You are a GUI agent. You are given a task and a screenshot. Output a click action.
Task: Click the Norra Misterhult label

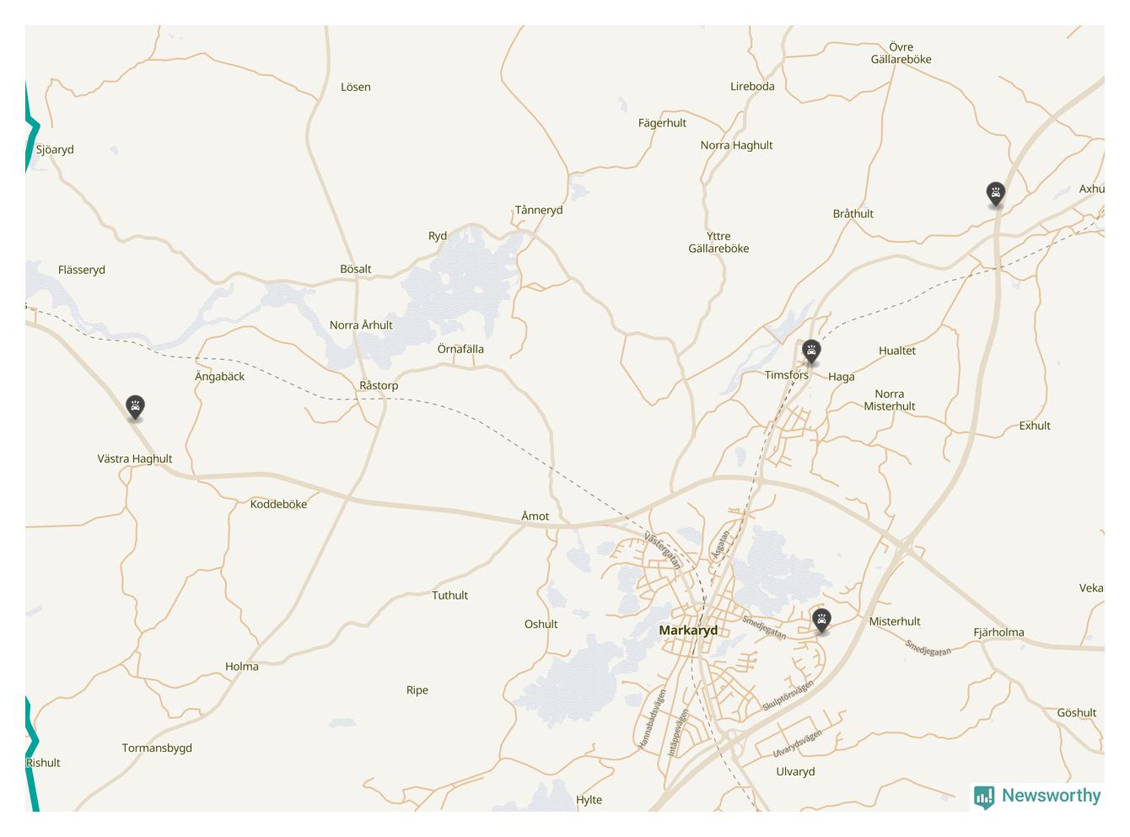coord(890,400)
